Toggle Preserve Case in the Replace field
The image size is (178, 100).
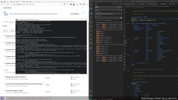pos(119,10)
